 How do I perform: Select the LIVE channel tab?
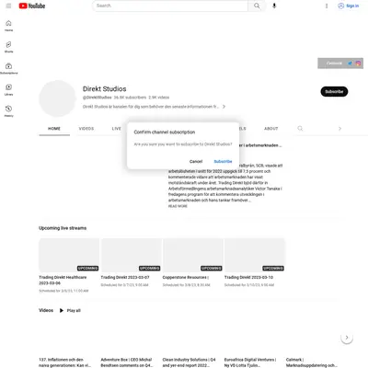click(117, 129)
